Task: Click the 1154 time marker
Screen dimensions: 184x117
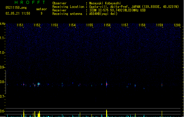Action: click(x=72, y=25)
